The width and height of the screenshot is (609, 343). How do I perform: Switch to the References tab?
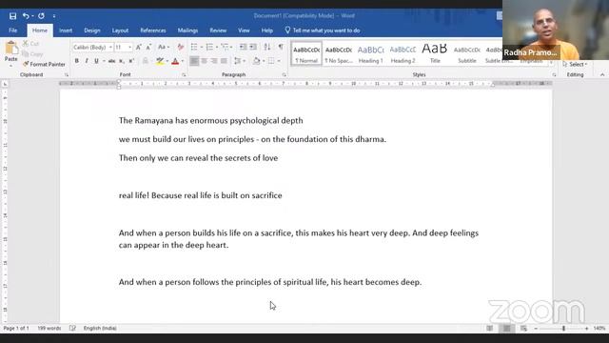point(153,30)
